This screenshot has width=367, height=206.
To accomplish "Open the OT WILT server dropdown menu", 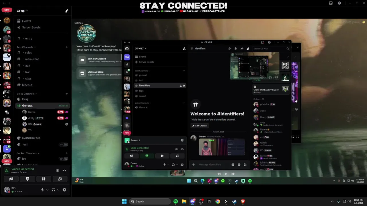I will (140, 49).
